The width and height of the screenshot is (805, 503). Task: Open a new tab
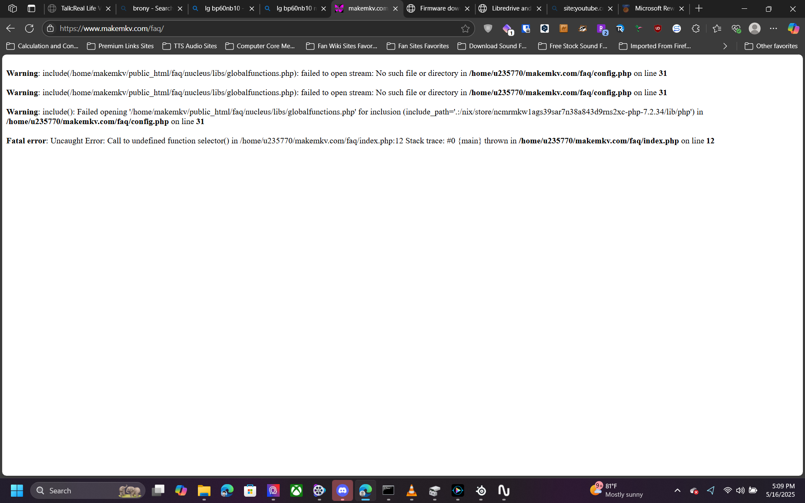(x=699, y=8)
